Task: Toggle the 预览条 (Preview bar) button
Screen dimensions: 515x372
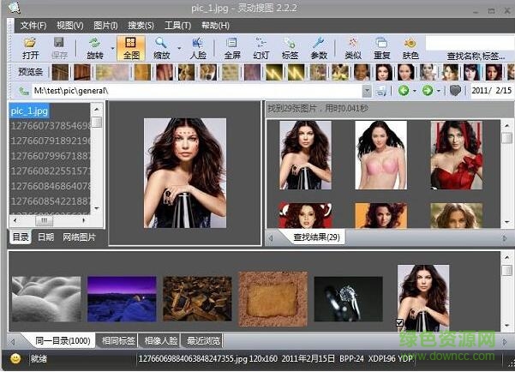Action: pos(31,72)
